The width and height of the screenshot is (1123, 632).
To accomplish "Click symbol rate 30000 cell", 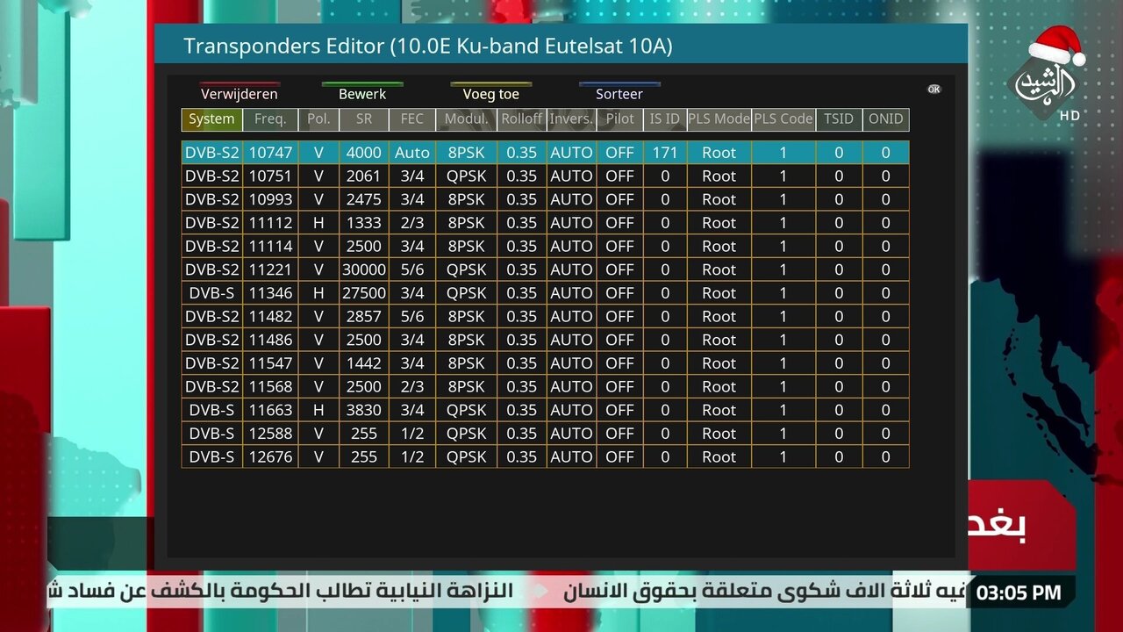I will click(x=363, y=269).
